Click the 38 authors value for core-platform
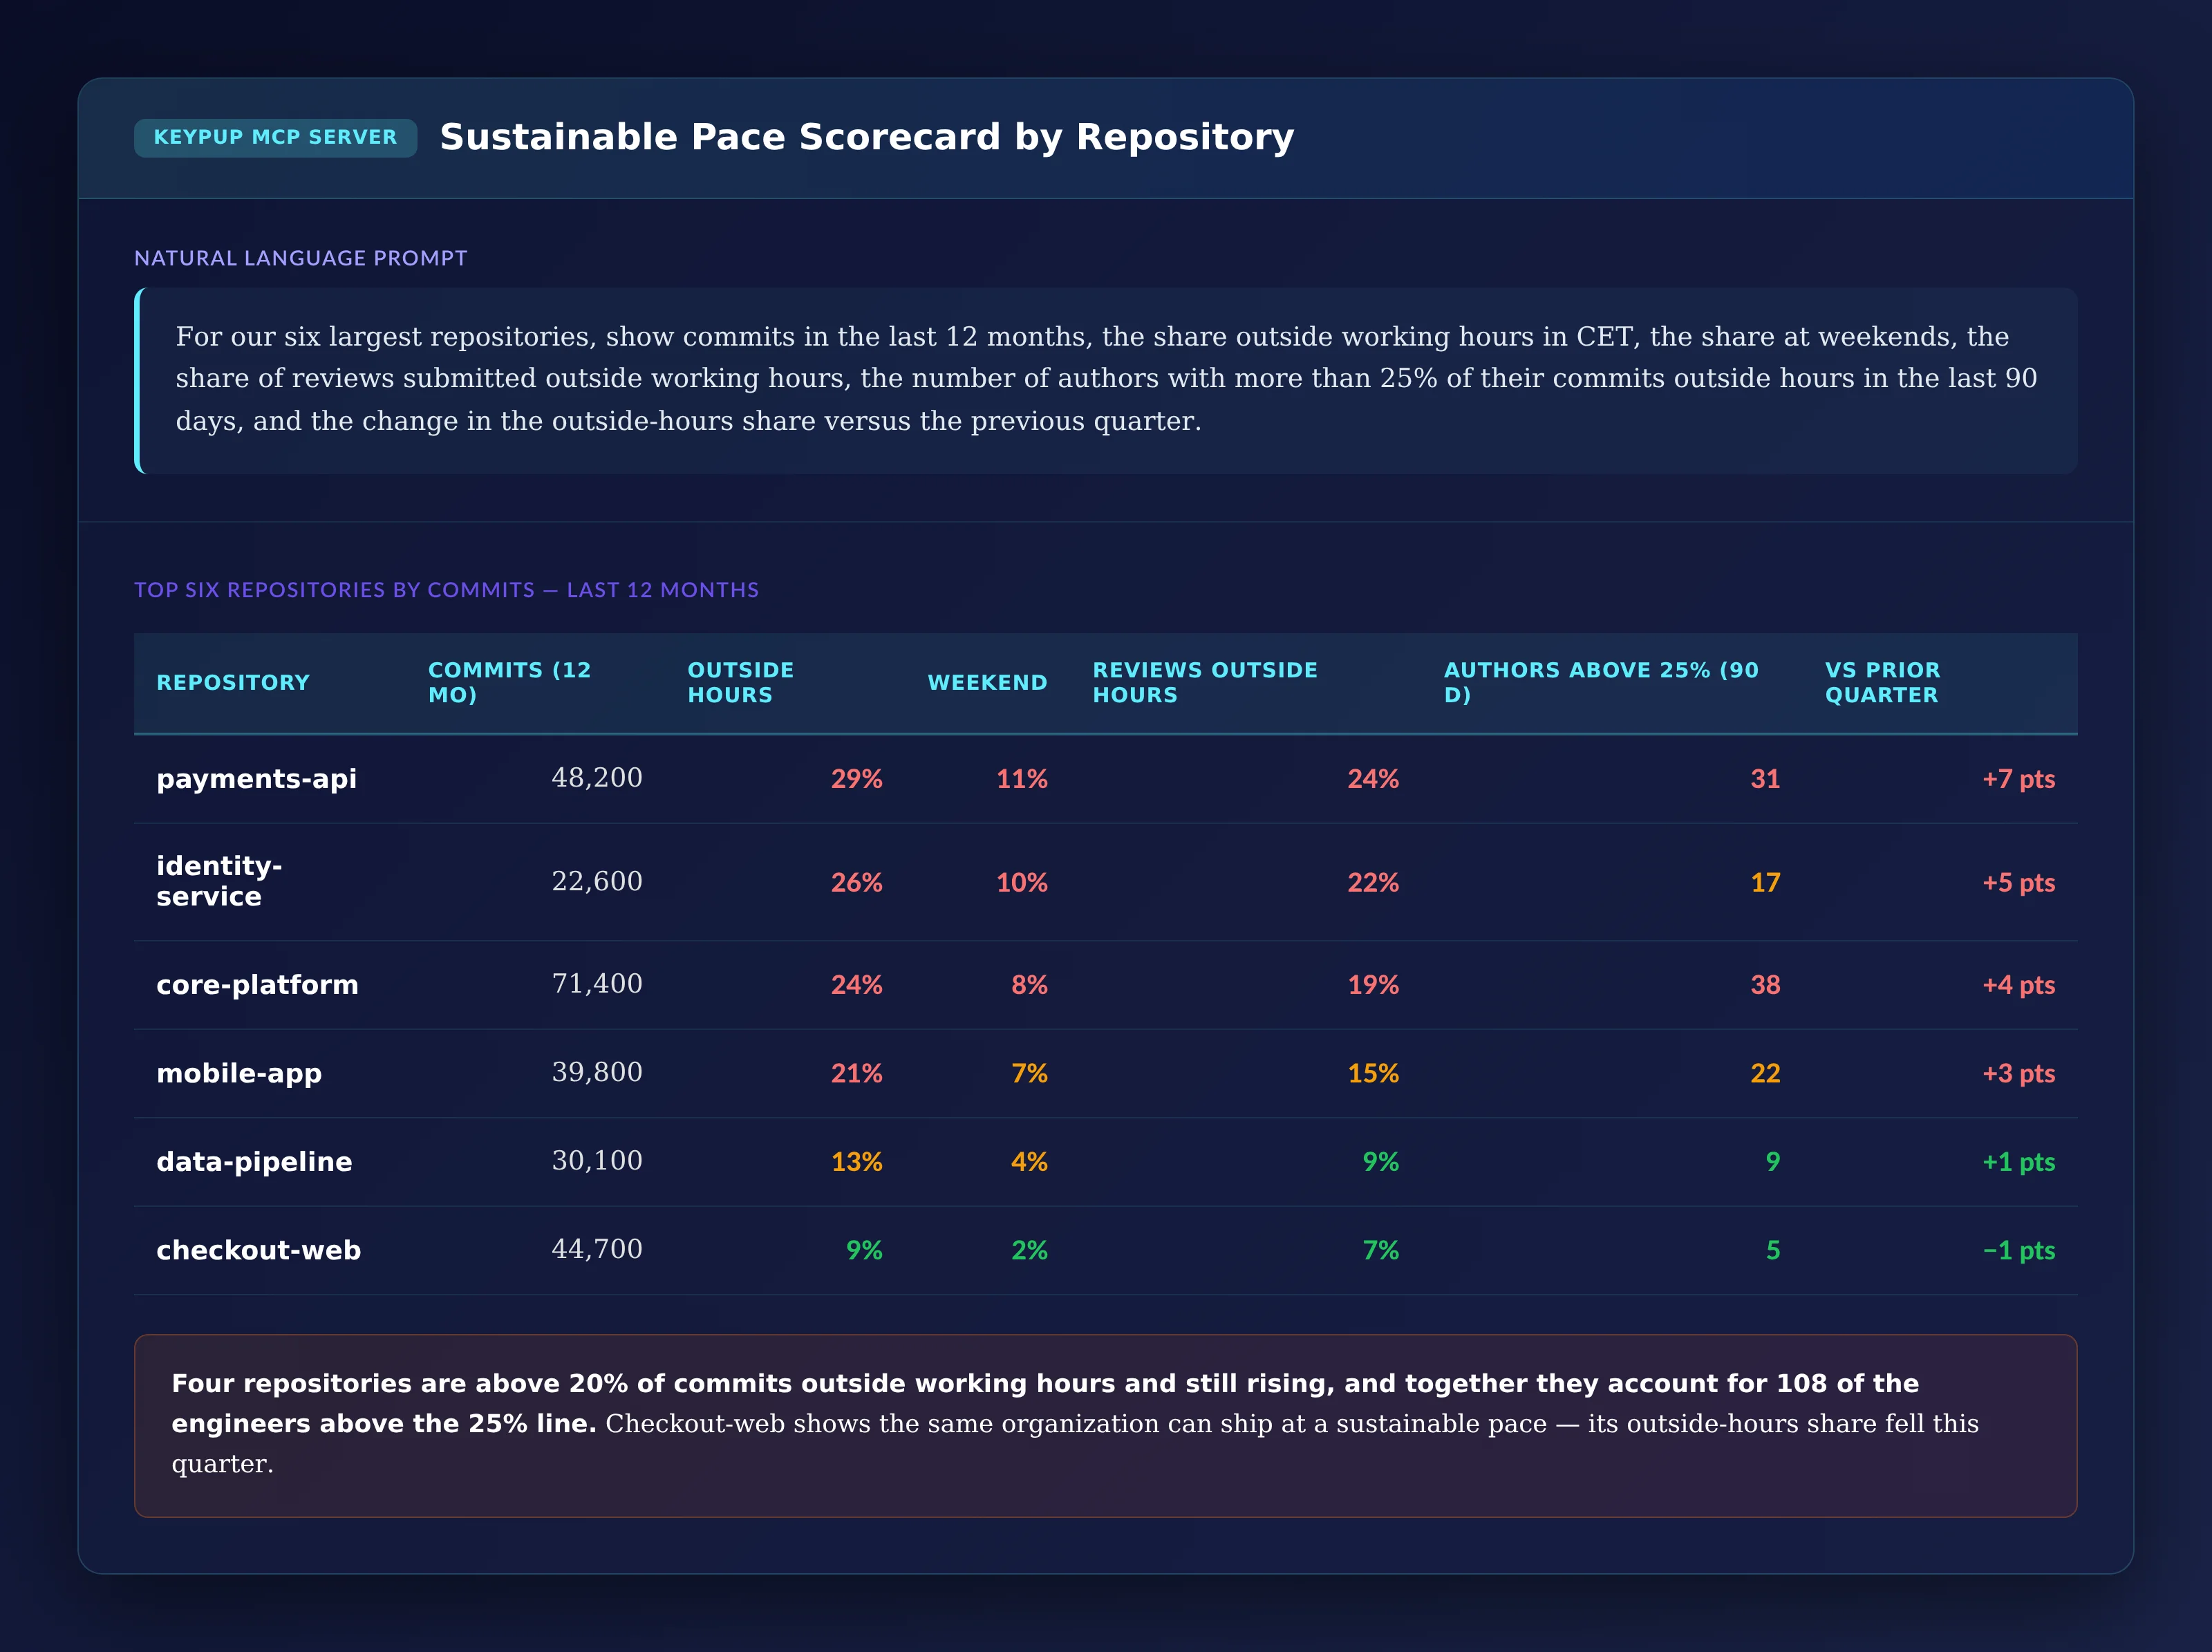Screen dimensions: 2212x1652 coord(1765,985)
